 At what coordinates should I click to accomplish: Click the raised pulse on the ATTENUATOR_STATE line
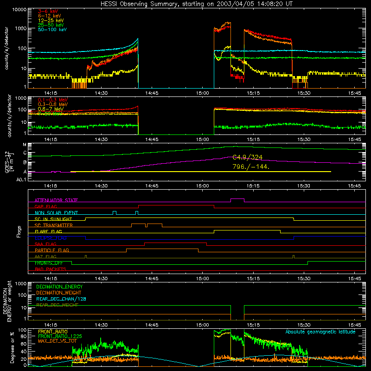click(x=237, y=199)
